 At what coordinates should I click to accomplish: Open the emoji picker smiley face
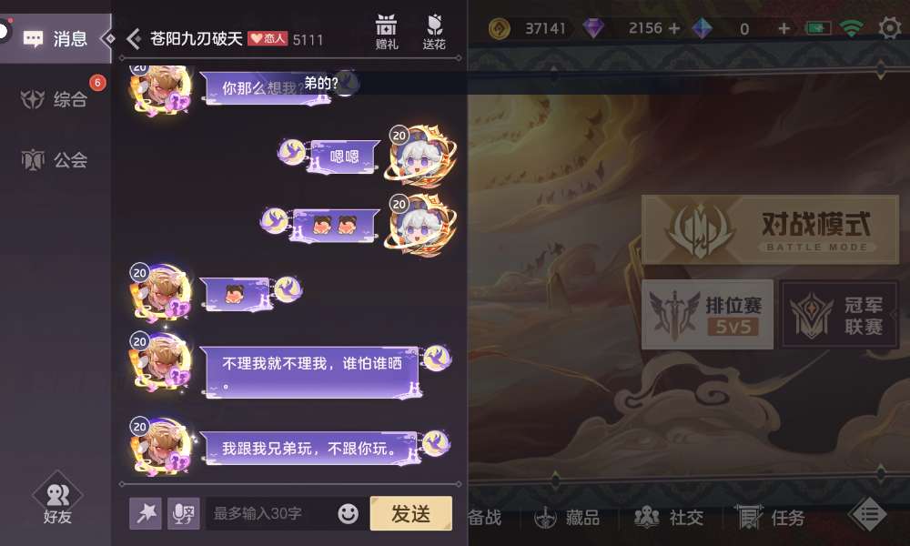pos(348,513)
